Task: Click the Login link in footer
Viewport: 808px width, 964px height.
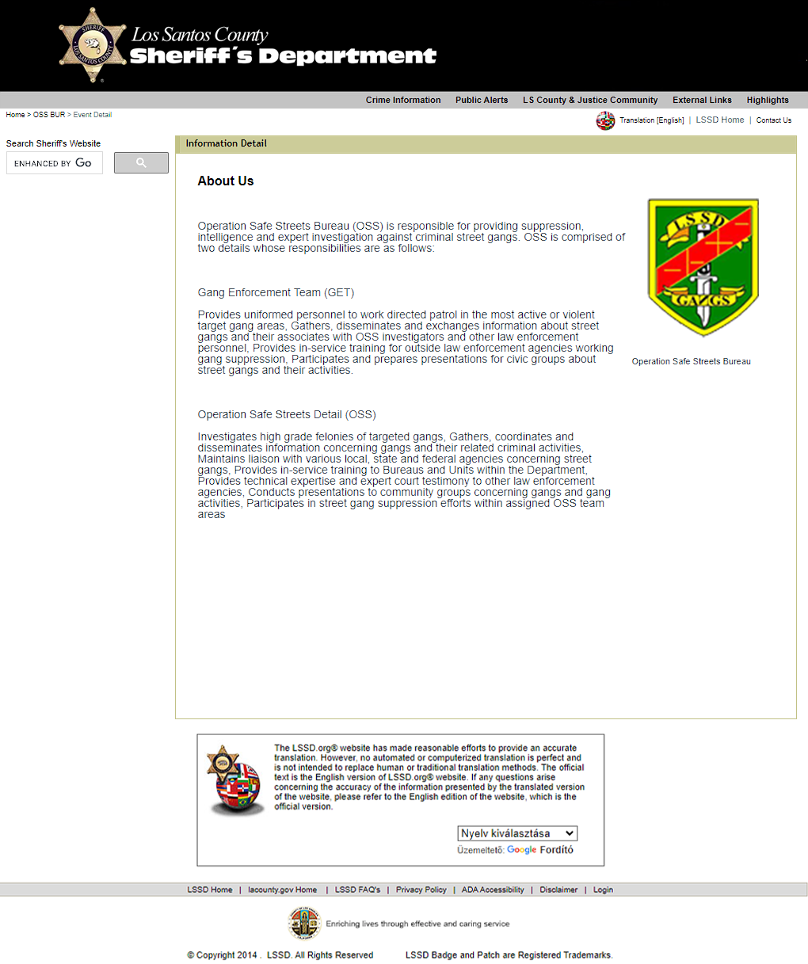Action: pos(603,890)
